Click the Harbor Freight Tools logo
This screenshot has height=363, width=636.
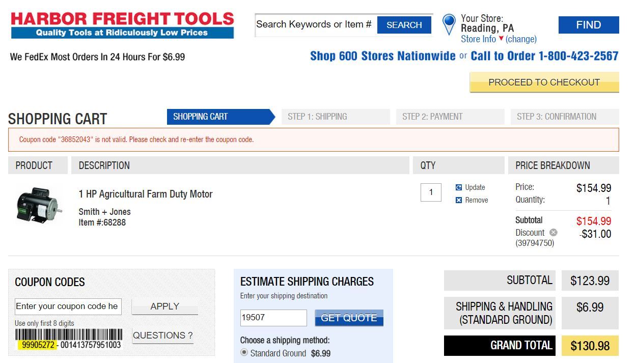point(122,25)
